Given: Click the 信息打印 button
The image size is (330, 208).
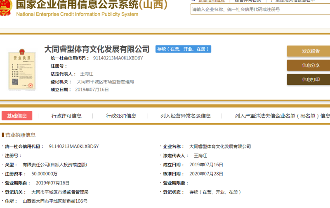Looking at the screenshot, I should pos(309,79).
